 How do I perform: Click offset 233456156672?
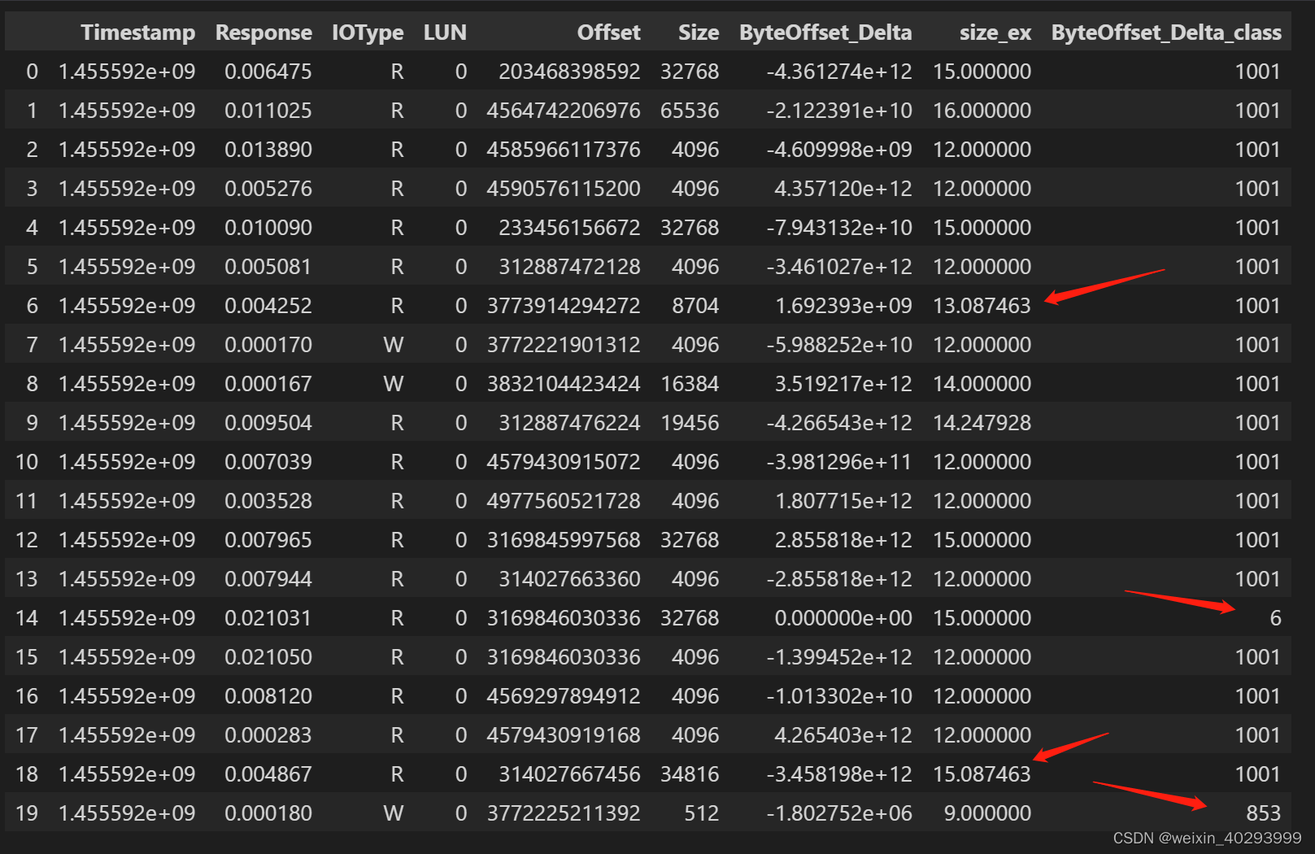click(569, 228)
